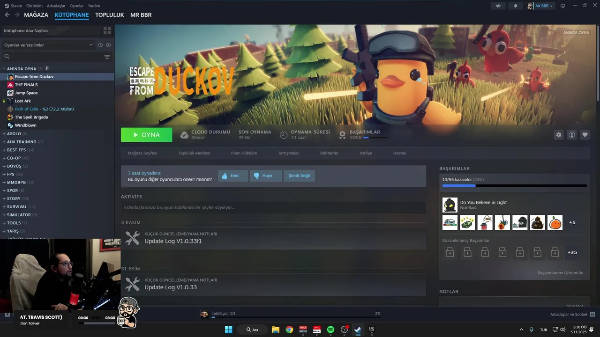Open the Arkadaşlar menu
Image resolution: width=600 pixels, height=337 pixels.
[56, 6]
